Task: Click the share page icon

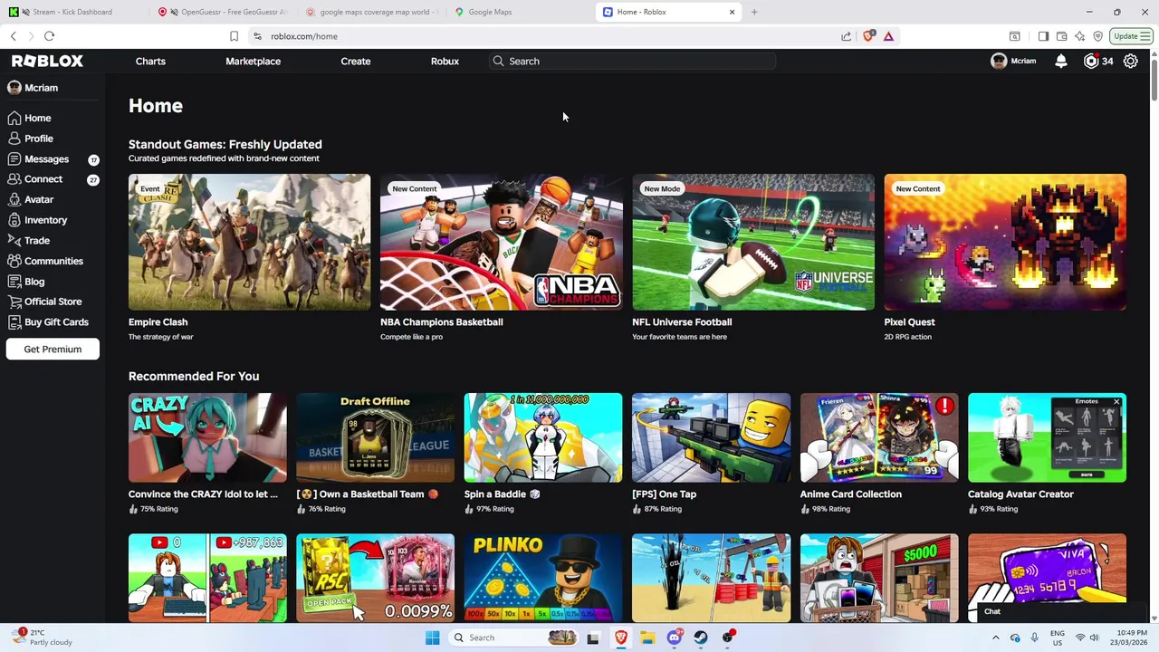Action: (x=846, y=36)
